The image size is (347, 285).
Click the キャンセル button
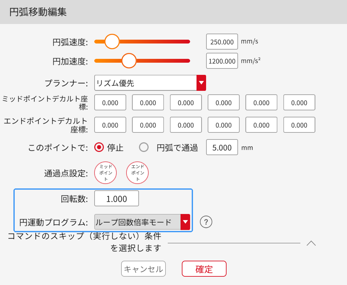(143, 269)
